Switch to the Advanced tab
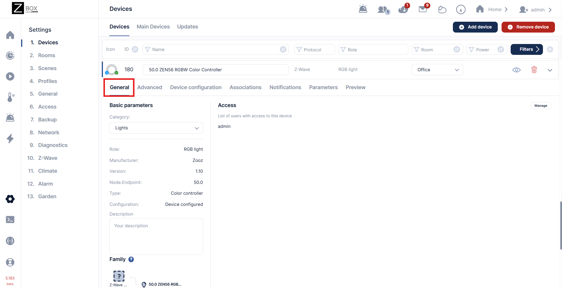The height and width of the screenshot is (288, 562). [x=150, y=87]
